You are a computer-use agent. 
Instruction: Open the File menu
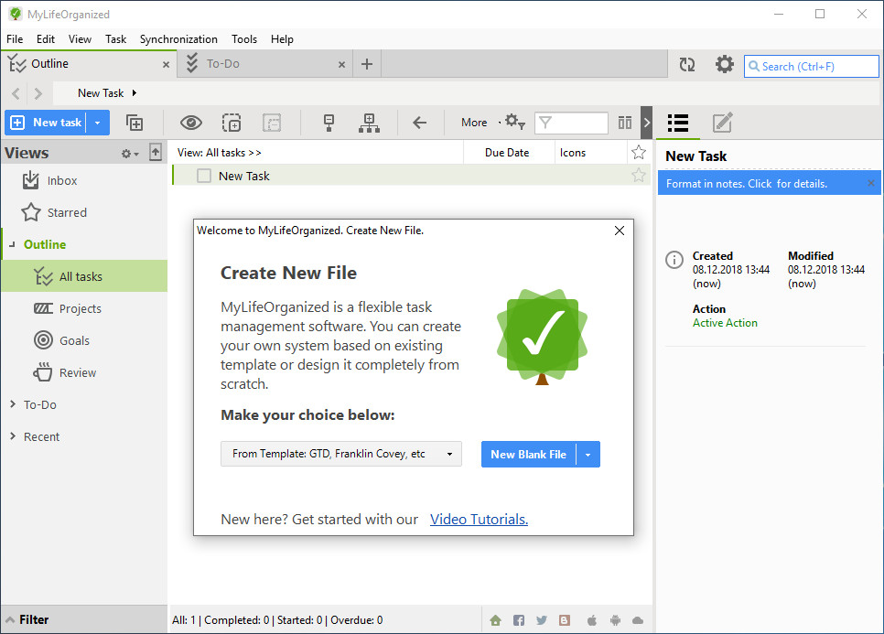tap(15, 39)
